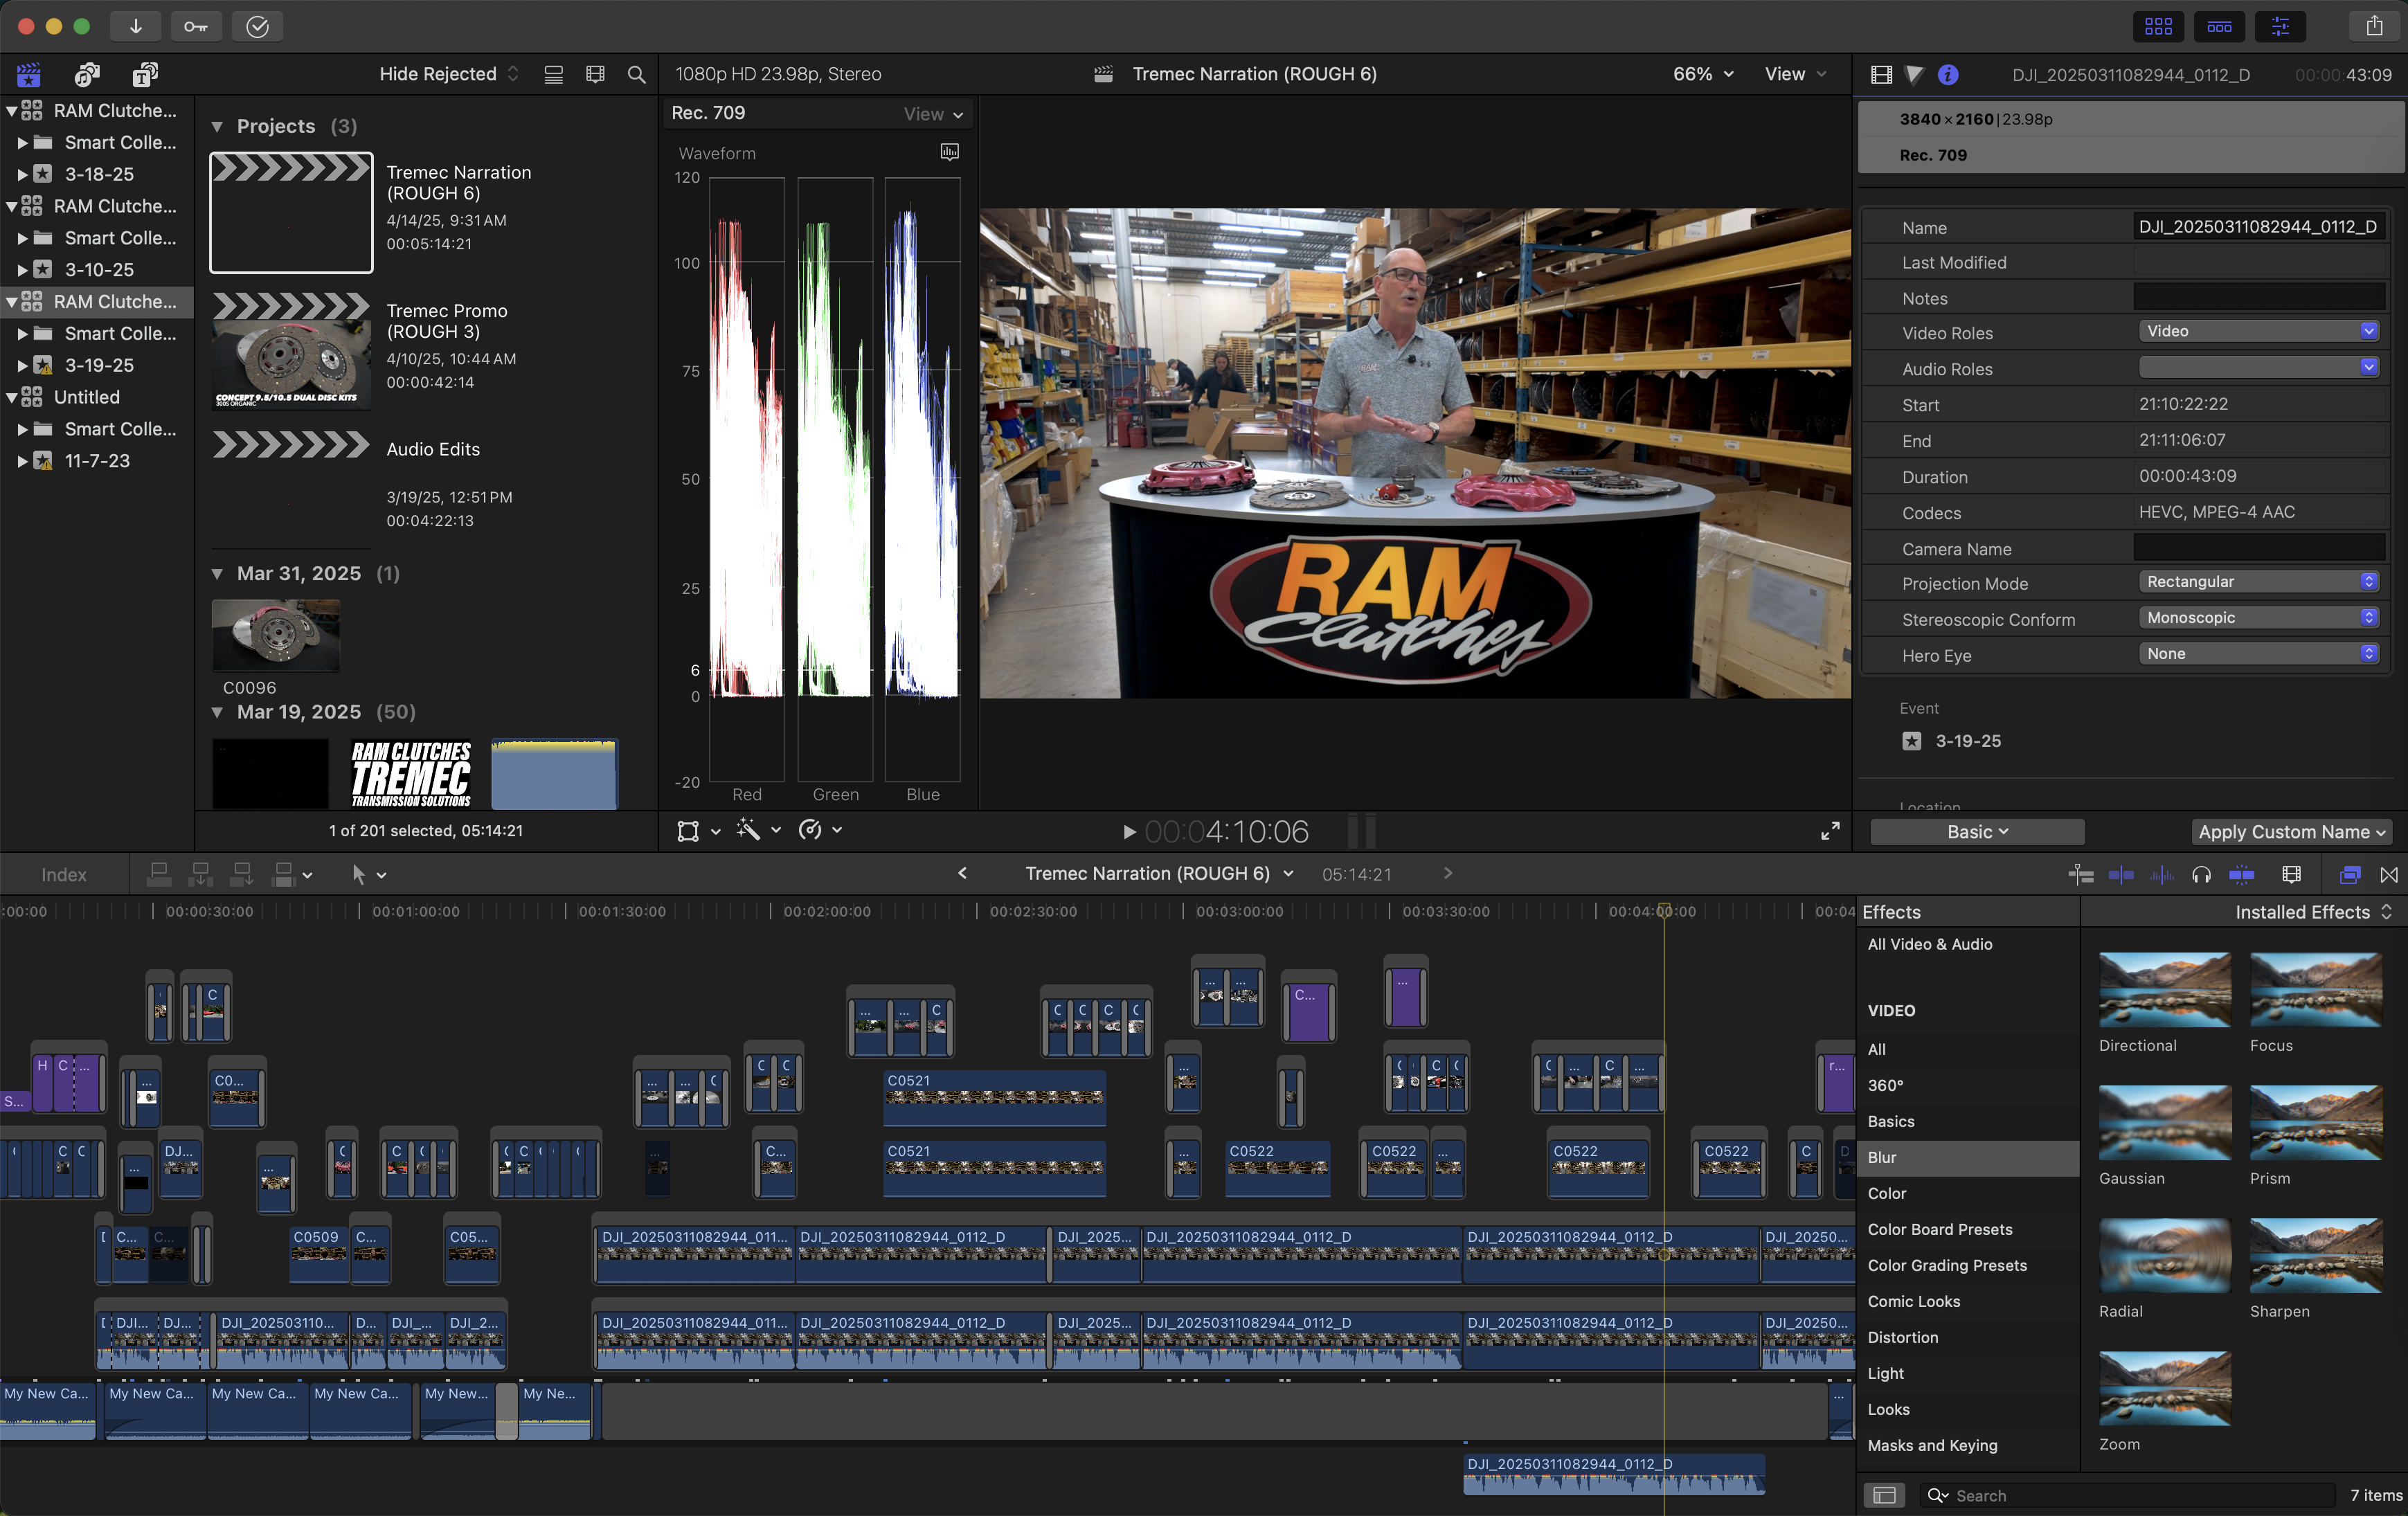Image resolution: width=2408 pixels, height=1516 pixels.
Task: Go back in timeline history
Action: coord(962,874)
